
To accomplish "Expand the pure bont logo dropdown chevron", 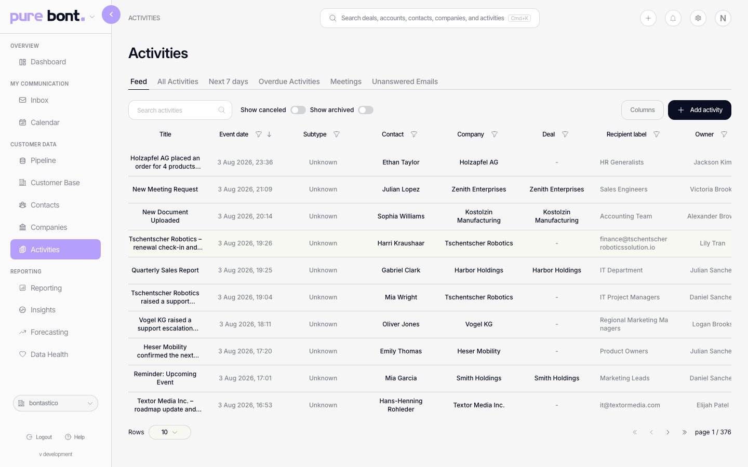I will click(x=92, y=17).
